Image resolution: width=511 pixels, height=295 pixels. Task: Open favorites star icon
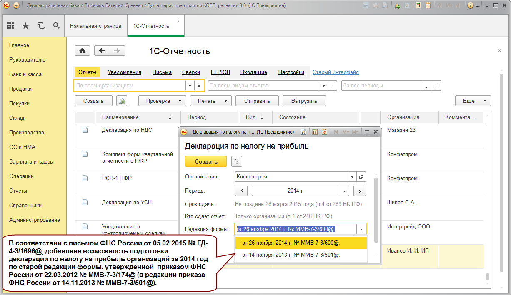click(x=25, y=26)
